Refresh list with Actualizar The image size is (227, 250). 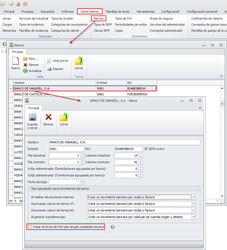(x=32, y=71)
